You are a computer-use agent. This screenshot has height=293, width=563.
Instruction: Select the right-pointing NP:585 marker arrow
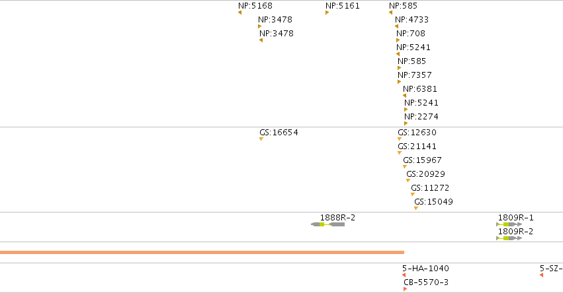pos(400,68)
